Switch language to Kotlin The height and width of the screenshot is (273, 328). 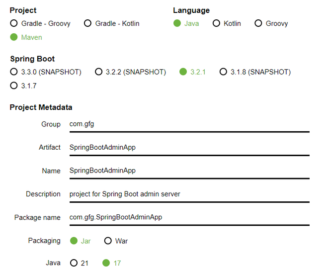217,23
